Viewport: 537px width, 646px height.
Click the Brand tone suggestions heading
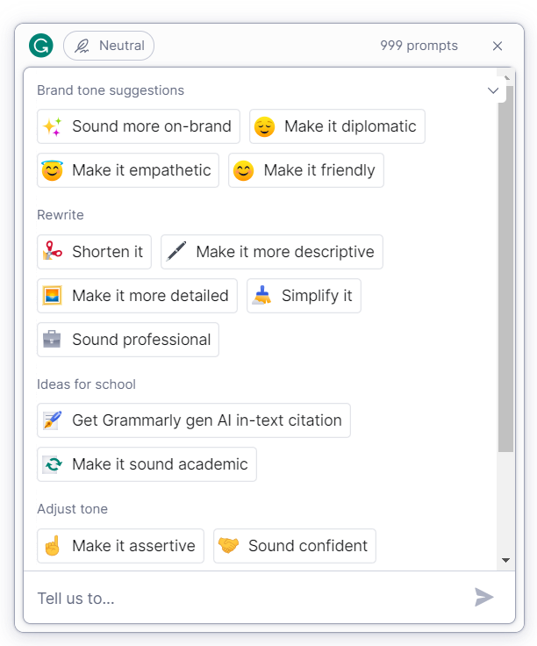click(x=111, y=90)
